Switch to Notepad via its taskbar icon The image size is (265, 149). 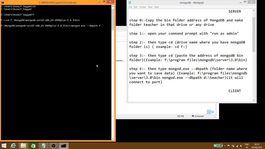43,146
